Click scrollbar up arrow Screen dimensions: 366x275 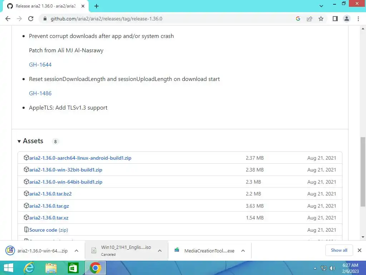pos(363,29)
